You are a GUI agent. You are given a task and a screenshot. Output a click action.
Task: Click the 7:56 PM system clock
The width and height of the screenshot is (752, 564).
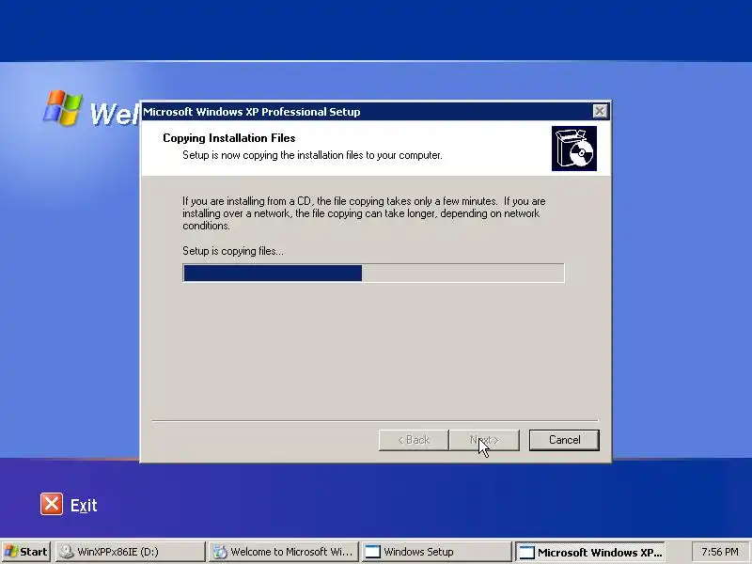[719, 552]
